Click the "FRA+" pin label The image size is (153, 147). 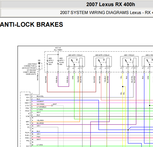tap(27, 111)
